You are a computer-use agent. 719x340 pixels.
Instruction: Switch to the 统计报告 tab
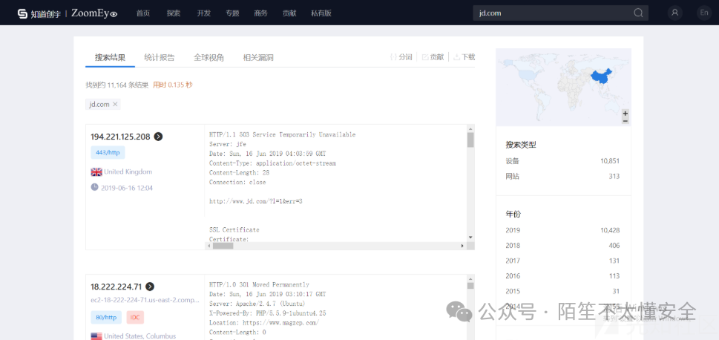point(159,57)
